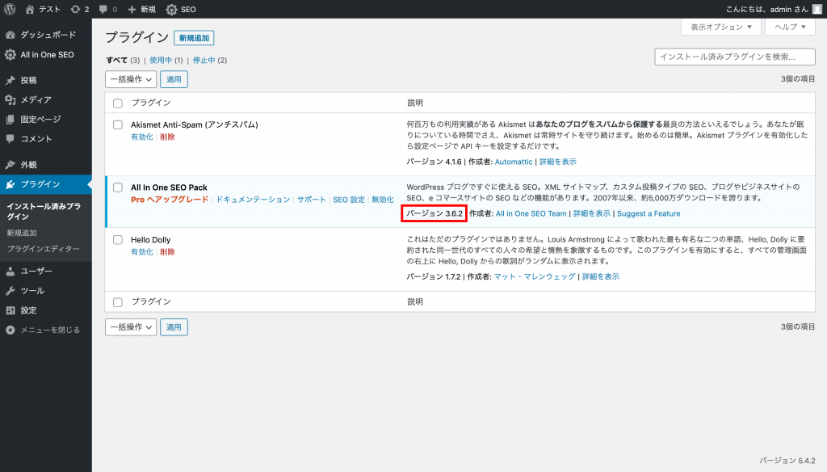The image size is (827, 472).
Task: Open マット・マレンウェッグ author link
Action: (535, 276)
